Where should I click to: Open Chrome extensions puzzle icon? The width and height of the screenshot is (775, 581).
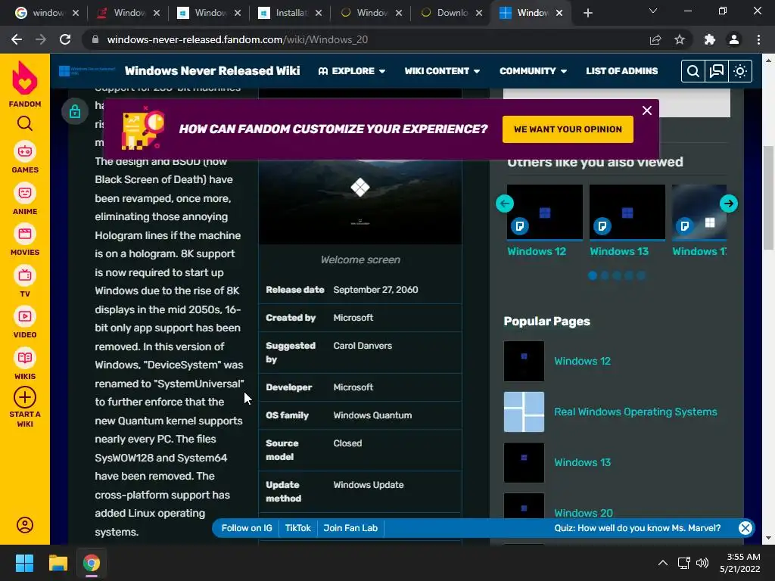(710, 39)
